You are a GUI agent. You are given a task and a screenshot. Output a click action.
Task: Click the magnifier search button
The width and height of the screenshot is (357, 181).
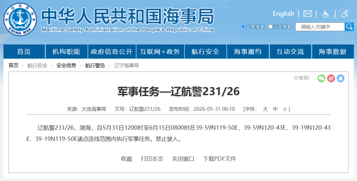click(x=349, y=27)
